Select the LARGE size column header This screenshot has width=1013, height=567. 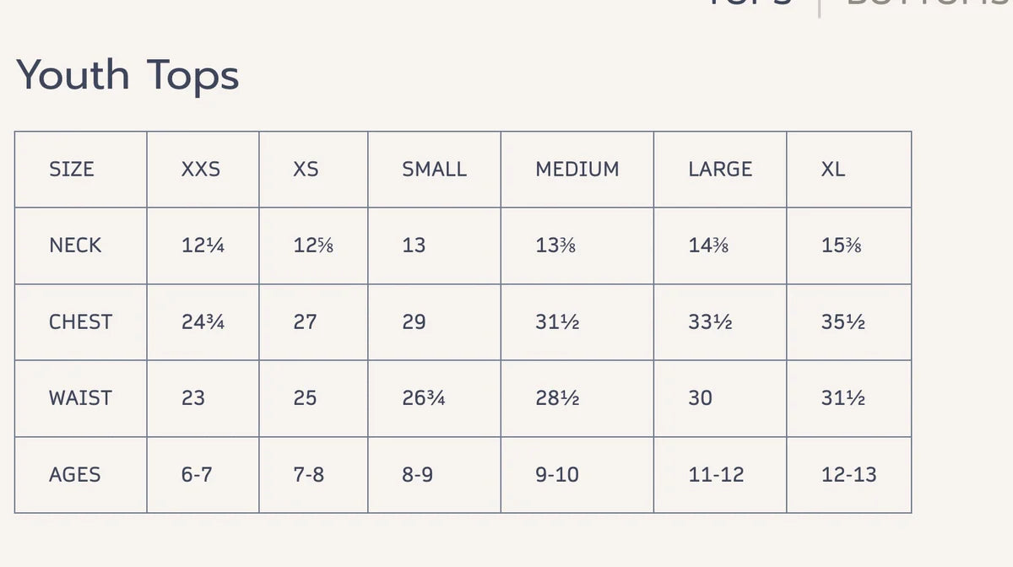[x=720, y=169]
